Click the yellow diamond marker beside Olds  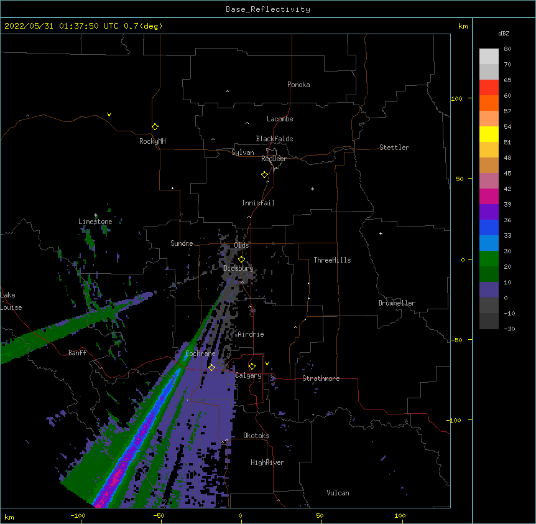point(241,260)
